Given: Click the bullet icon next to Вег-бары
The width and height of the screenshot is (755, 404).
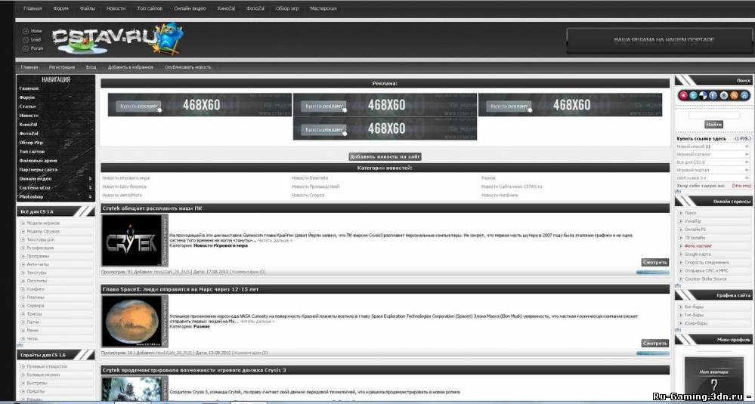Looking at the screenshot, I should pos(680,307).
